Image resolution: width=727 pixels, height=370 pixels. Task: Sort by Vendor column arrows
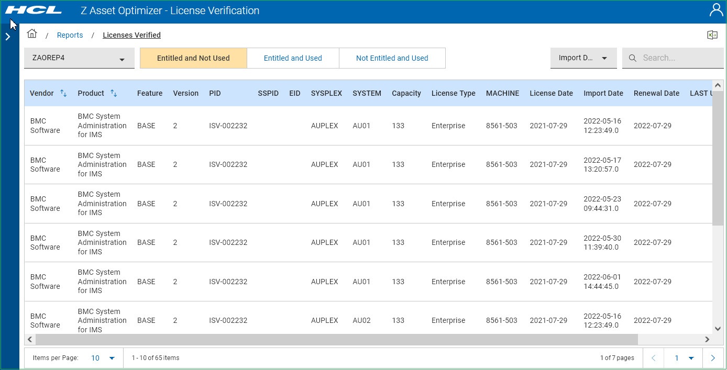(63, 93)
